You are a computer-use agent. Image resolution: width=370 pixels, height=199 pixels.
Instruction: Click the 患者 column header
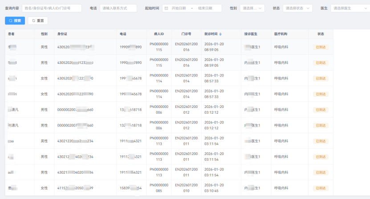[11, 34]
